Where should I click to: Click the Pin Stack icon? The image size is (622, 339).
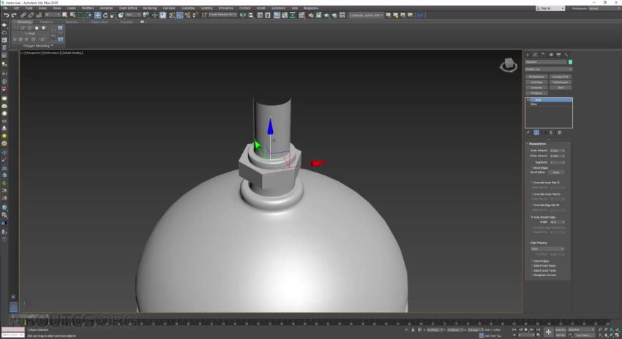(x=528, y=133)
